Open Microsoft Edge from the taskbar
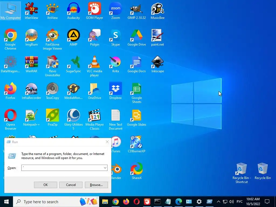This screenshot has width=276, height=207. 178,202
